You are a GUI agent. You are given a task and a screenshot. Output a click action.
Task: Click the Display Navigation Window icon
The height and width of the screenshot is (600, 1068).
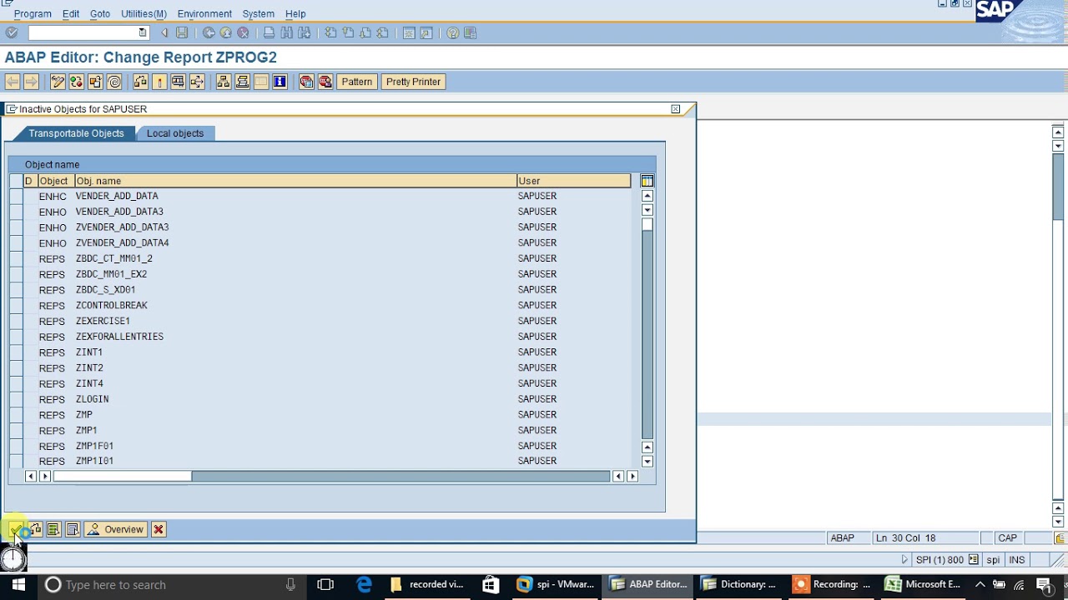[242, 82]
